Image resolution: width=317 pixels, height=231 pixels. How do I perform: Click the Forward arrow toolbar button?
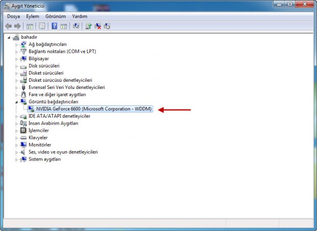point(17,26)
